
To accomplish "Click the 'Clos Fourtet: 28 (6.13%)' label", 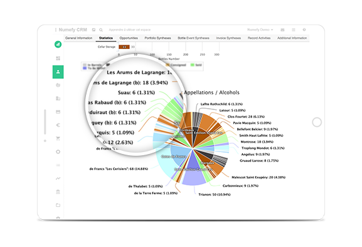I will click(x=246, y=116).
